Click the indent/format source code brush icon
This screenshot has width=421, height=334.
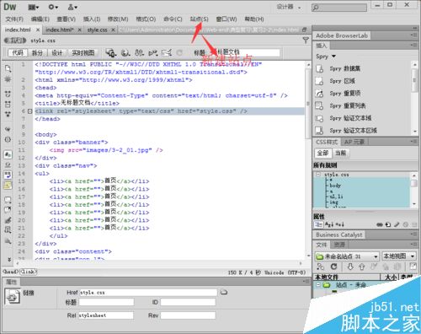[x=8, y=220]
